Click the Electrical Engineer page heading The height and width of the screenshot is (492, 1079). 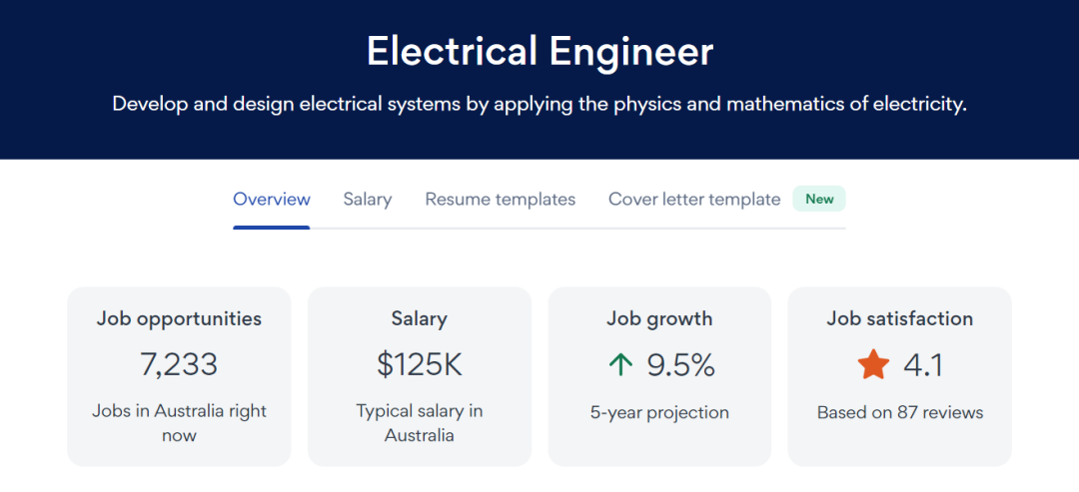point(539,52)
